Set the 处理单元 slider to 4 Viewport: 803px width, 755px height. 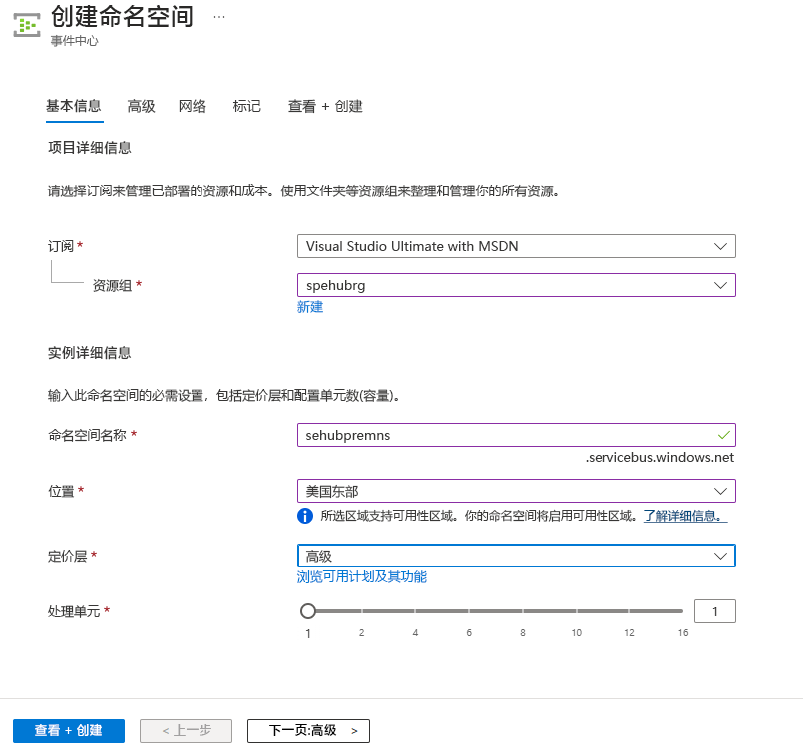point(415,610)
